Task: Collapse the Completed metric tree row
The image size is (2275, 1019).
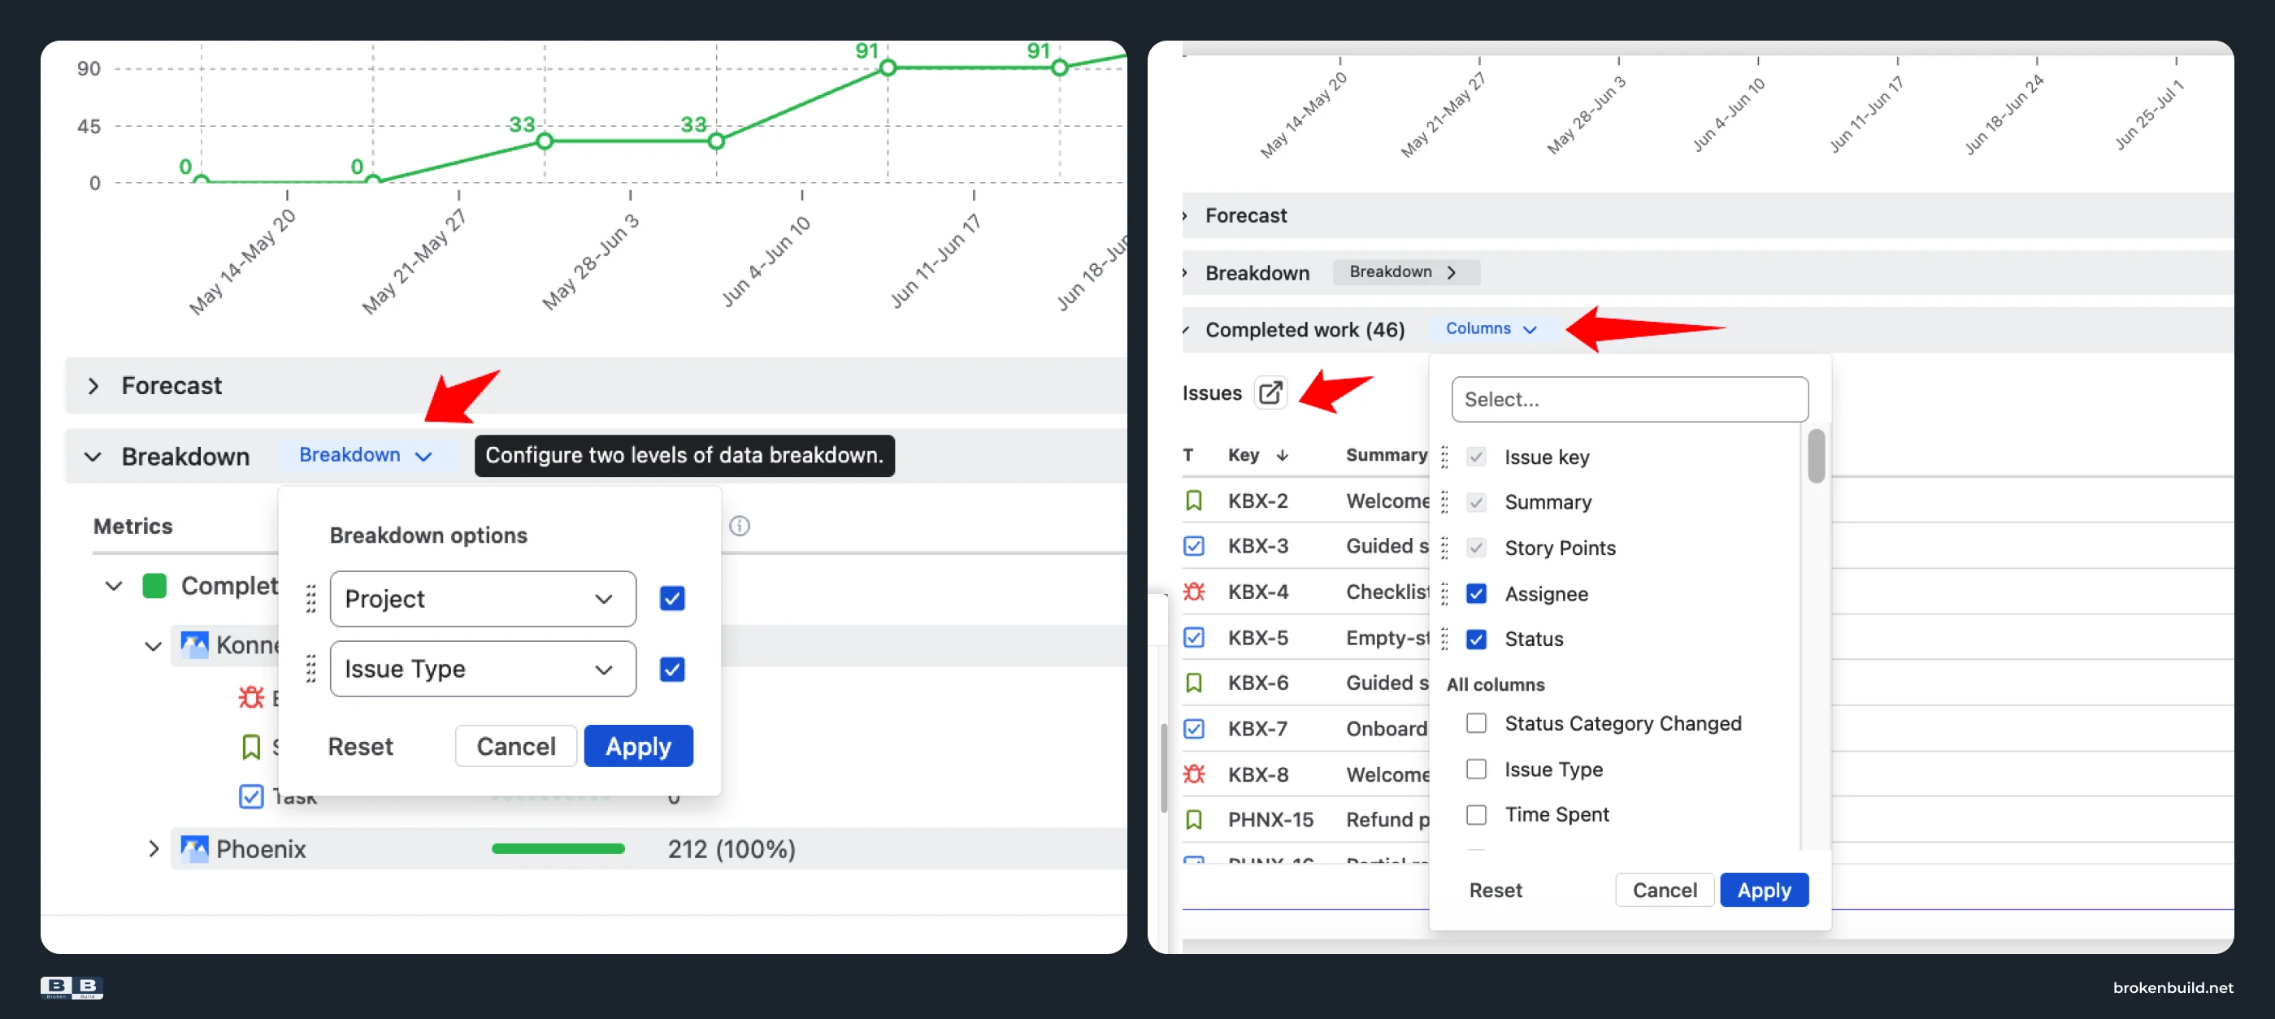Action: [113, 585]
